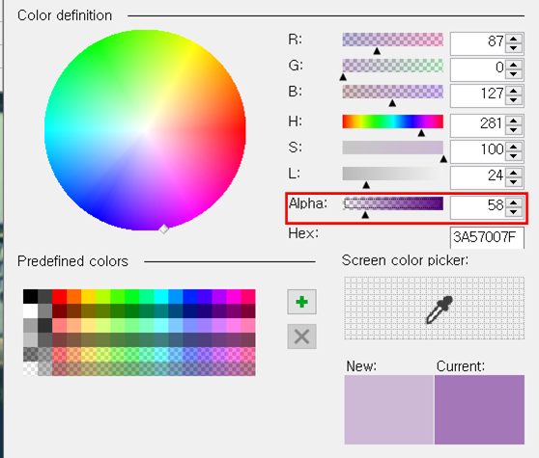The width and height of the screenshot is (539, 458).
Task: Select the semi-transparent red checkered swatch
Action: [59, 354]
